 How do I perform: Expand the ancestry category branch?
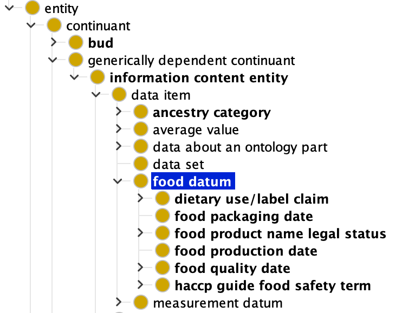[119, 112]
